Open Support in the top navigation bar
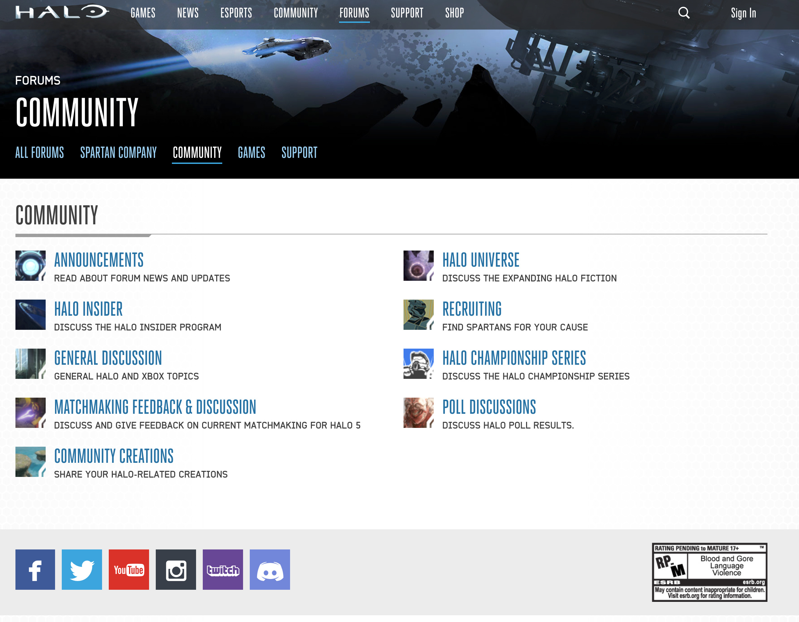The width and height of the screenshot is (799, 622). point(407,13)
